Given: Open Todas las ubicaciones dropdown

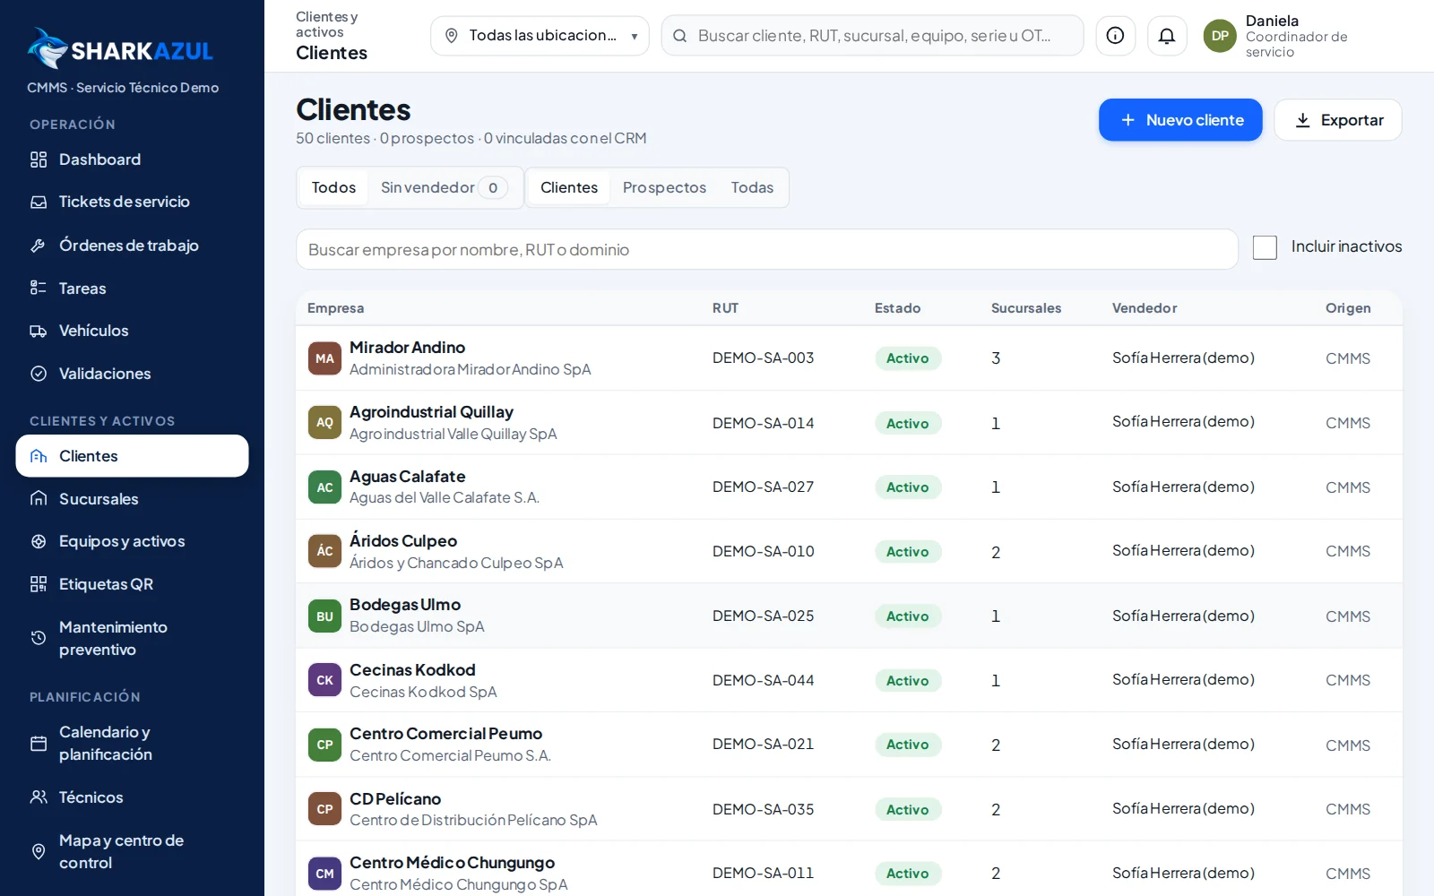Looking at the screenshot, I should tap(540, 36).
